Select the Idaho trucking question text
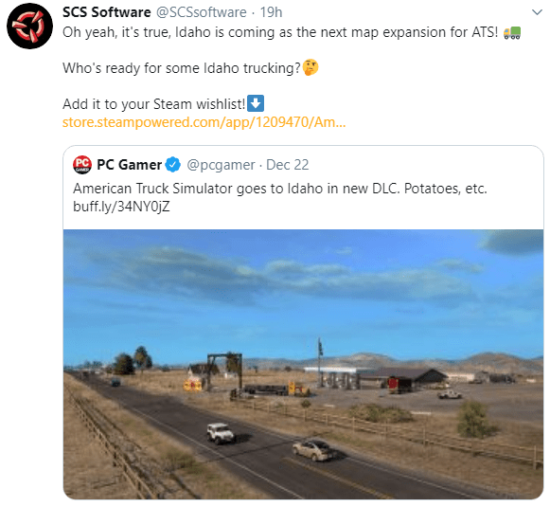Image resolution: width=550 pixels, height=507 pixels. [182, 68]
